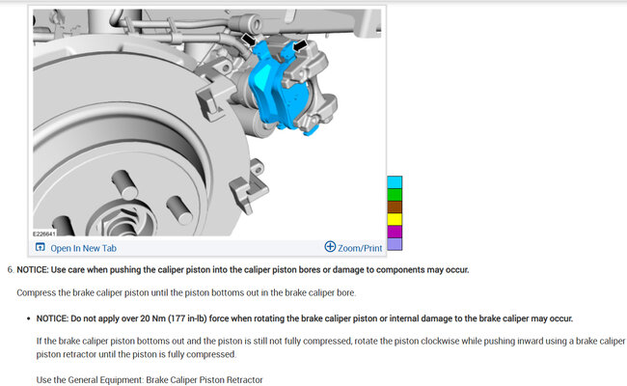Click the '20 Nm (177 in-lb)' NOTICE line
627x386 pixels.
pos(305,318)
